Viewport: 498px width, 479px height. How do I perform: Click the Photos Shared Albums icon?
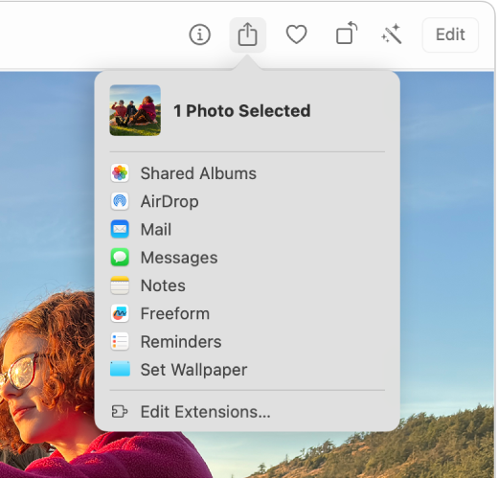(120, 173)
